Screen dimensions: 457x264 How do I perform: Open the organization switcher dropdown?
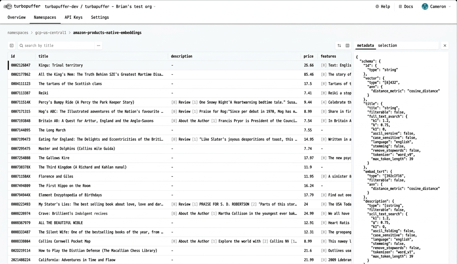click(154, 7)
